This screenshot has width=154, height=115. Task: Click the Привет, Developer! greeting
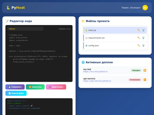click(131, 8)
